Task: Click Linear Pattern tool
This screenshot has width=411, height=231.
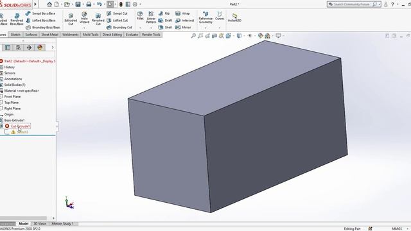Action: coord(151,17)
